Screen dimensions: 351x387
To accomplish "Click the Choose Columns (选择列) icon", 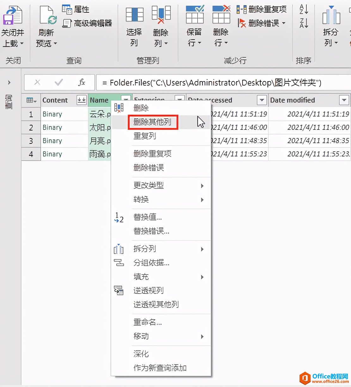I will coord(134,15).
